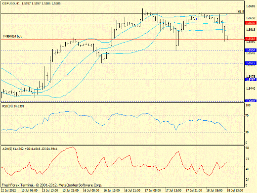This screenshot has width=257, height=193.
Task: Click the 13 Jul 05:00 time label
Action: pos(29,191)
